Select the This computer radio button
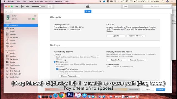This screenshot has width=177, height=99. pos(55,62)
